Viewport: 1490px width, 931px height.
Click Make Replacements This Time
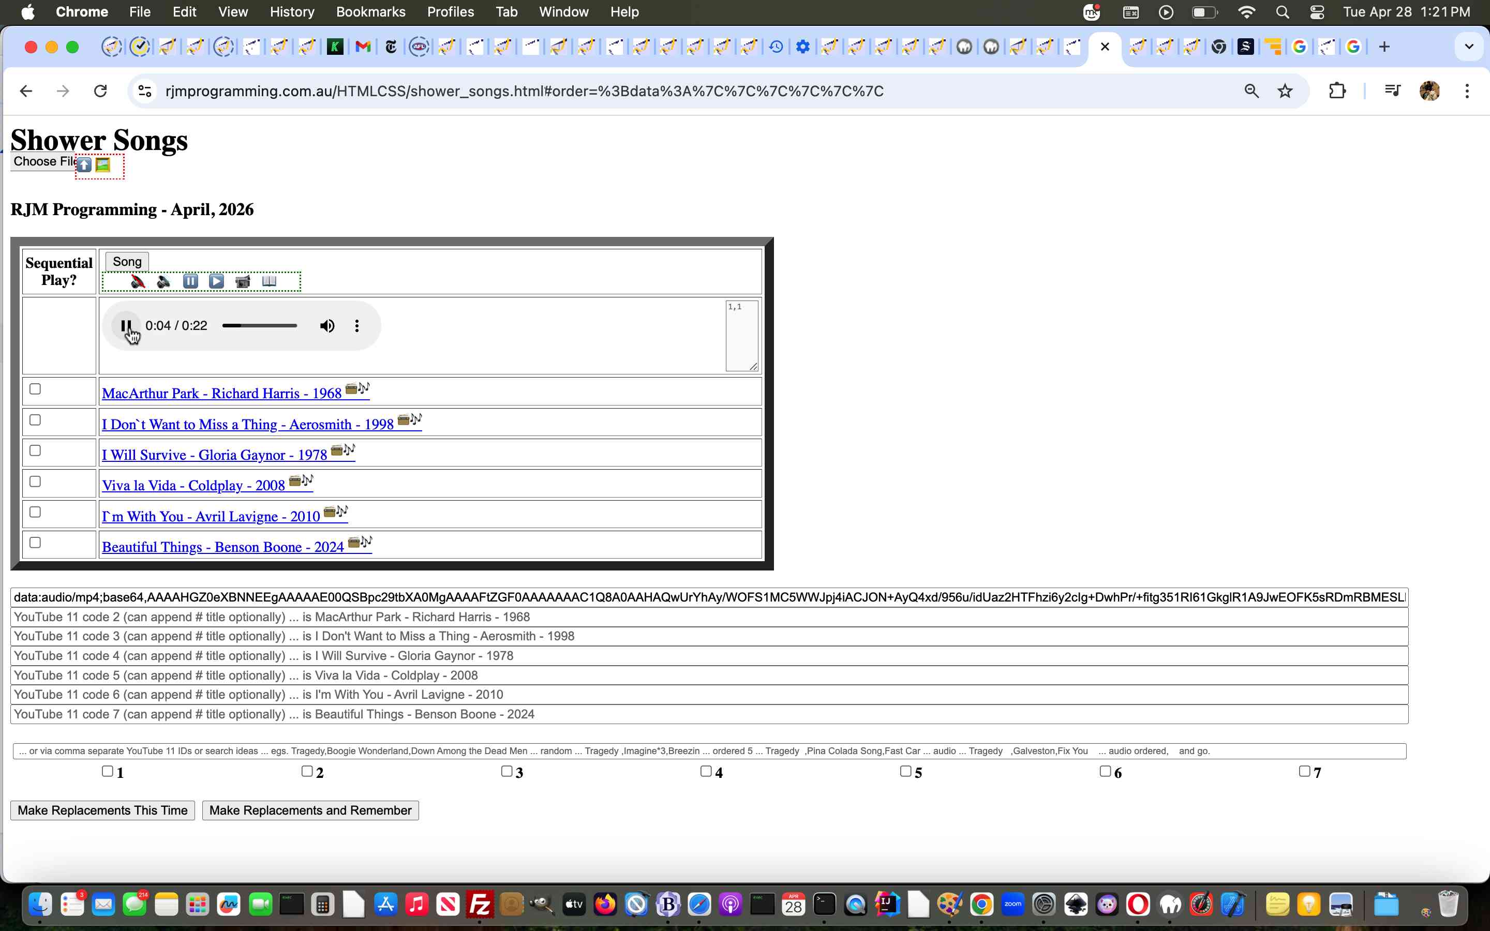click(x=102, y=809)
